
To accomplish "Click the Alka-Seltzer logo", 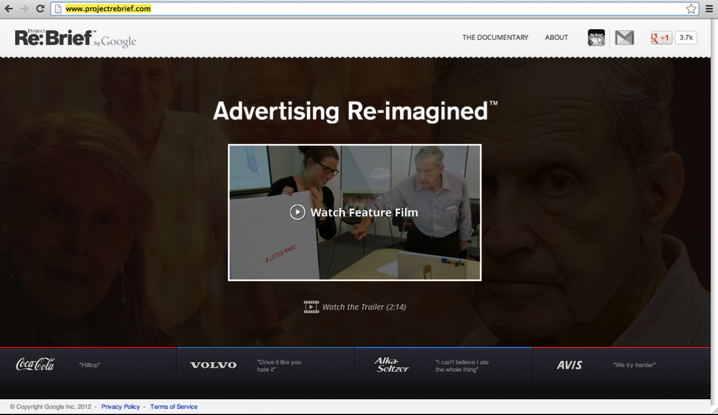I will [x=392, y=365].
